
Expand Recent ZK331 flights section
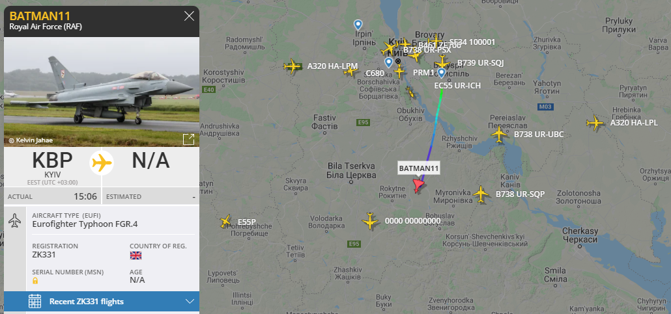[102, 301]
